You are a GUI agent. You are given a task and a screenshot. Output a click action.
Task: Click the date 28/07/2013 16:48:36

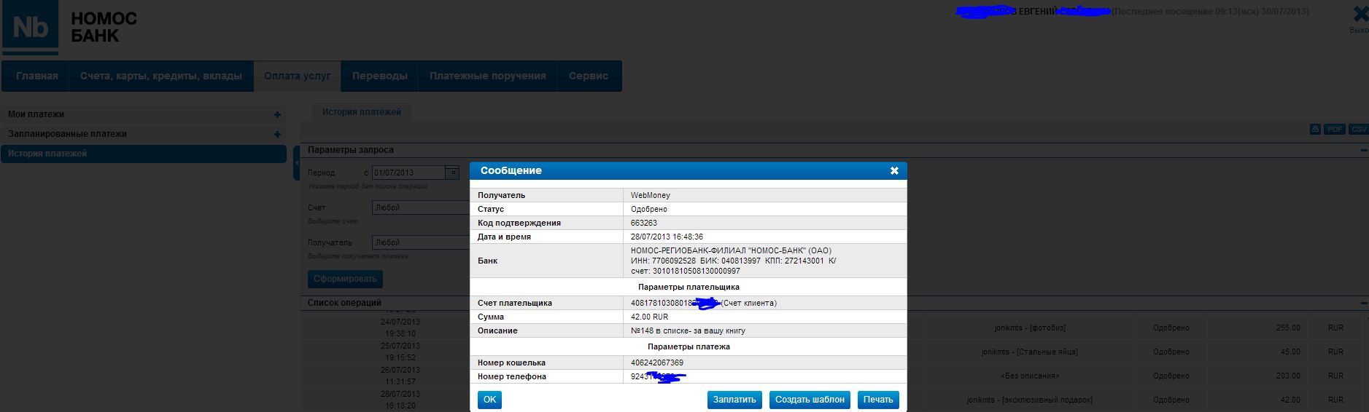[x=667, y=237]
